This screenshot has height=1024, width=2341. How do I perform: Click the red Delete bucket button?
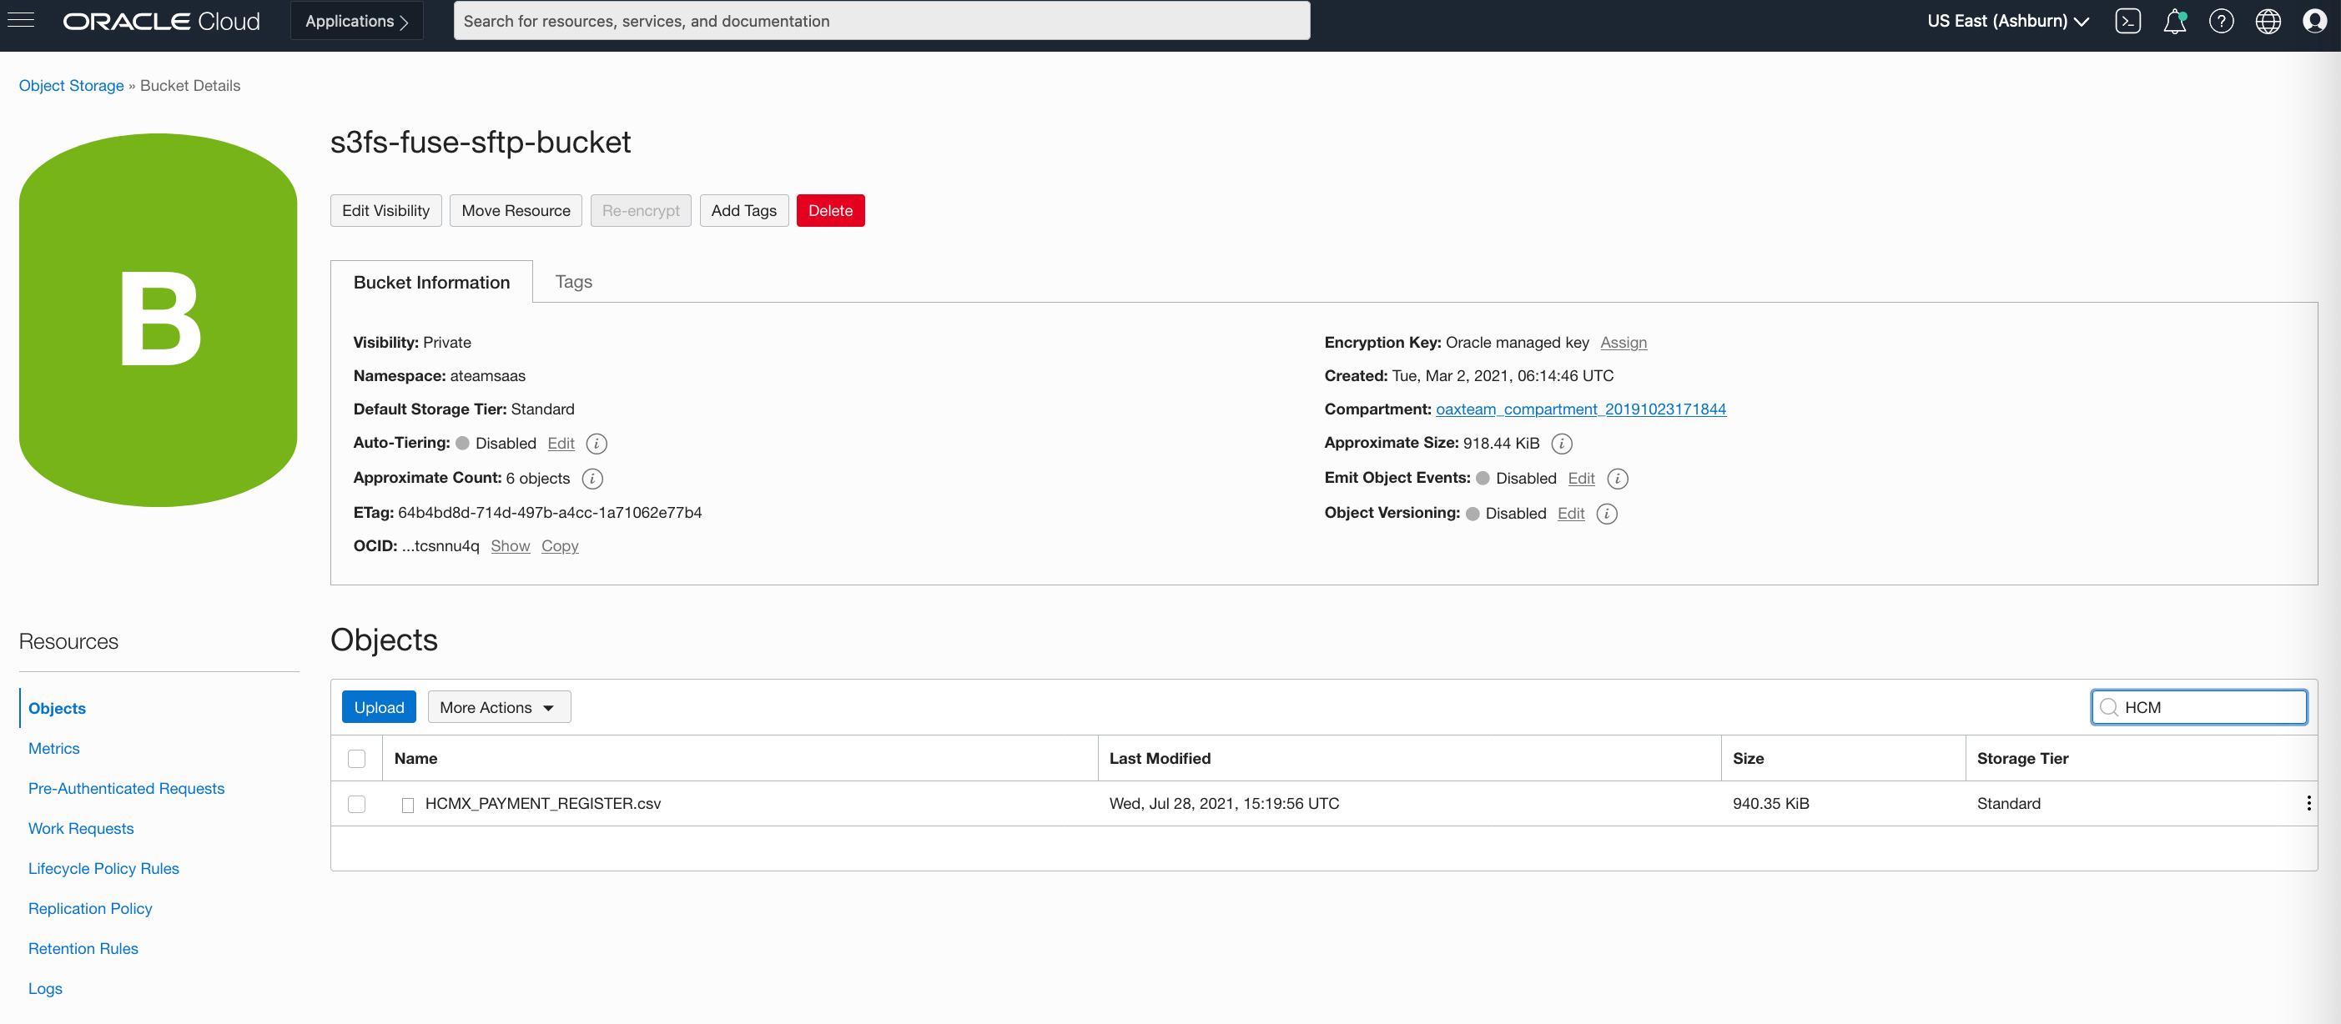tap(830, 210)
